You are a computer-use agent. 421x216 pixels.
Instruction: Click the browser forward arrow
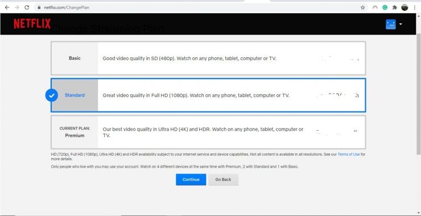[16, 7]
